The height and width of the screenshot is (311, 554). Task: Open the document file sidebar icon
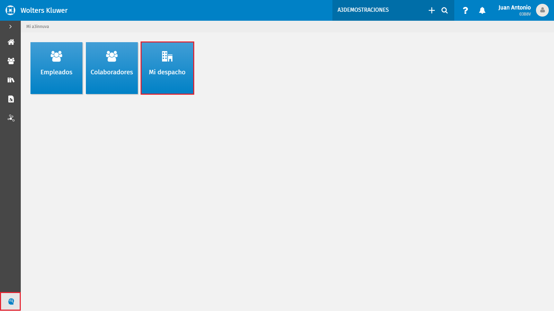point(11,99)
